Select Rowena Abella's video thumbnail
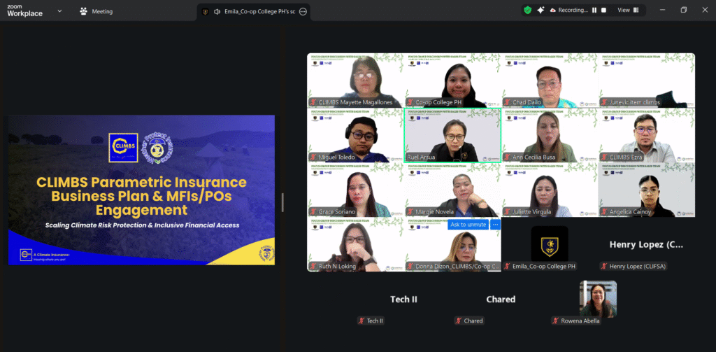The height and width of the screenshot is (352, 716). pos(598,298)
